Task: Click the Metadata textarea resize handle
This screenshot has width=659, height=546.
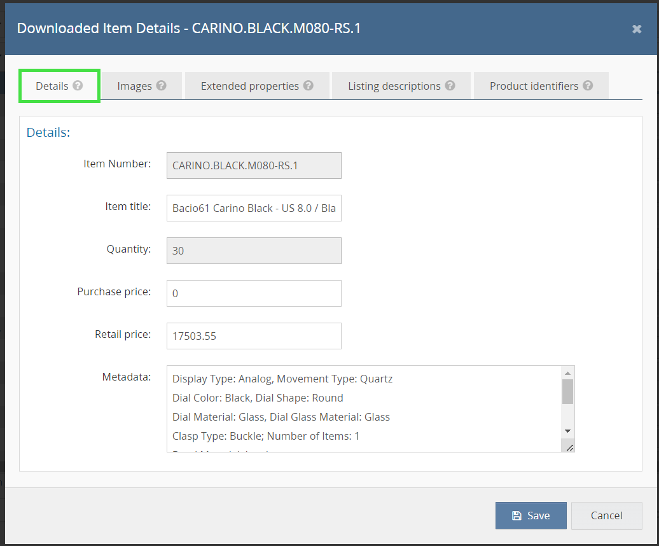Action: click(x=570, y=447)
